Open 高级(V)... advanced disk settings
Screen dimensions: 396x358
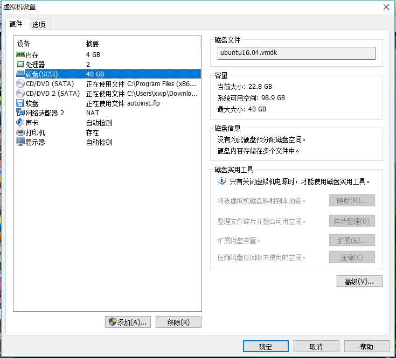pos(359,281)
